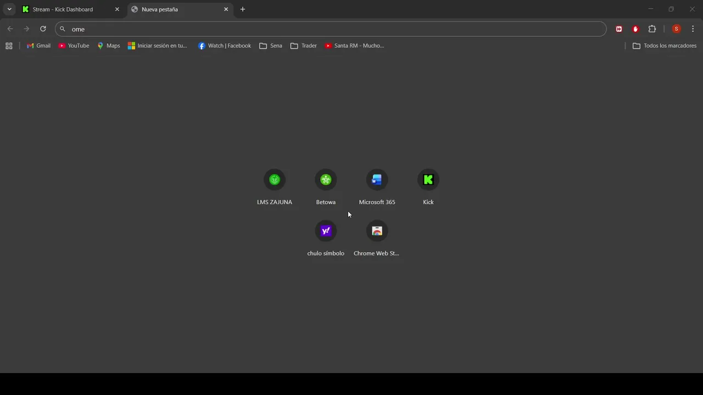Open the LMS ZAJUNA shortcut
The height and width of the screenshot is (395, 703).
pyautogui.click(x=275, y=188)
